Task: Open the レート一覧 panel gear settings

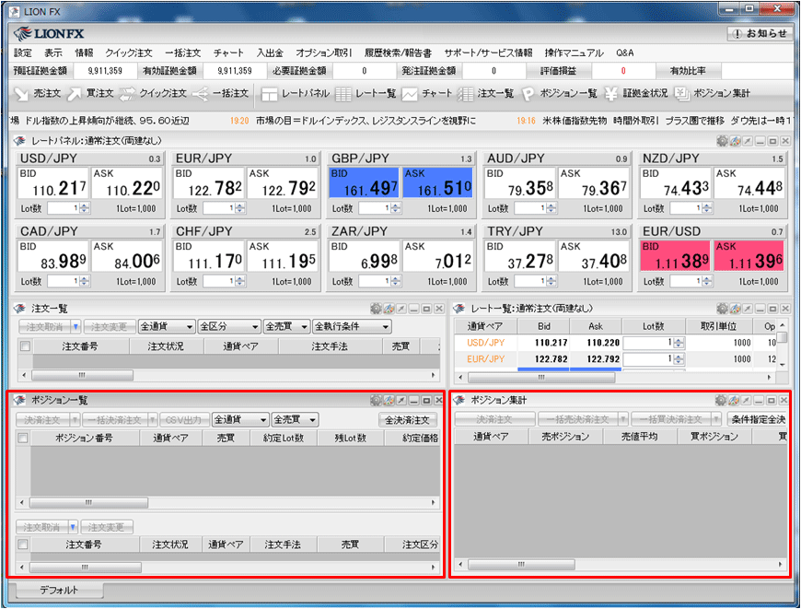Action: 723,309
